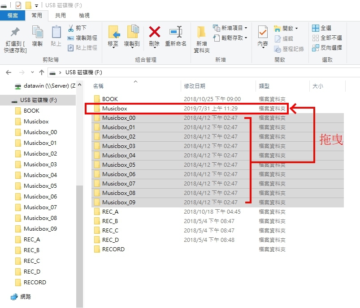This screenshot has width=360, height=308.
Task: Click the Cut (剪下) scissors icon
Action: click(x=71, y=28)
